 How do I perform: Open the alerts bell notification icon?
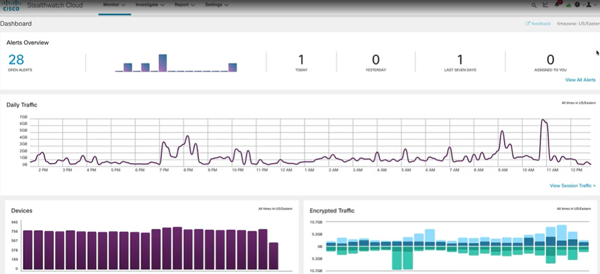click(557, 5)
